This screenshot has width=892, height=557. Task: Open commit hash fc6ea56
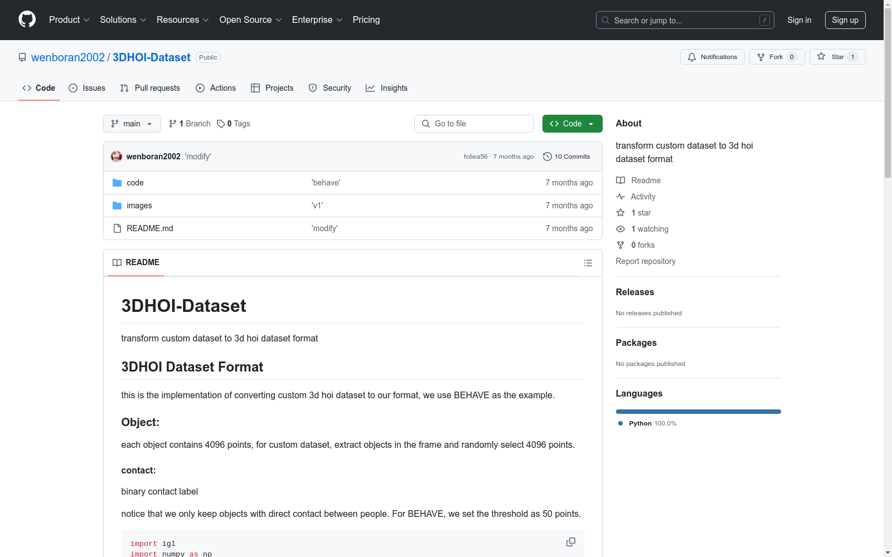[x=476, y=157]
